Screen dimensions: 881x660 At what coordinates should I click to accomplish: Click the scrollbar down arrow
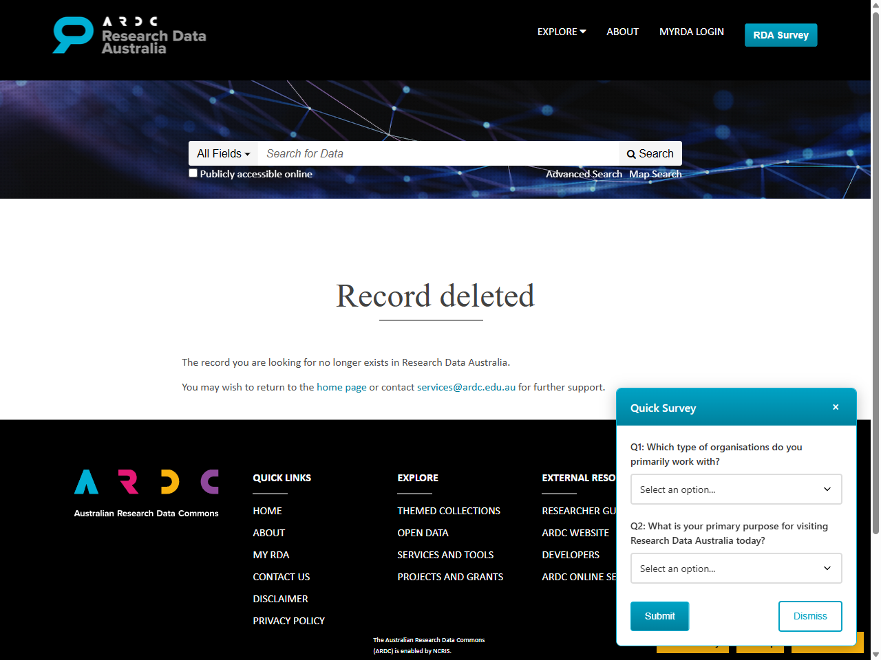click(x=875, y=653)
